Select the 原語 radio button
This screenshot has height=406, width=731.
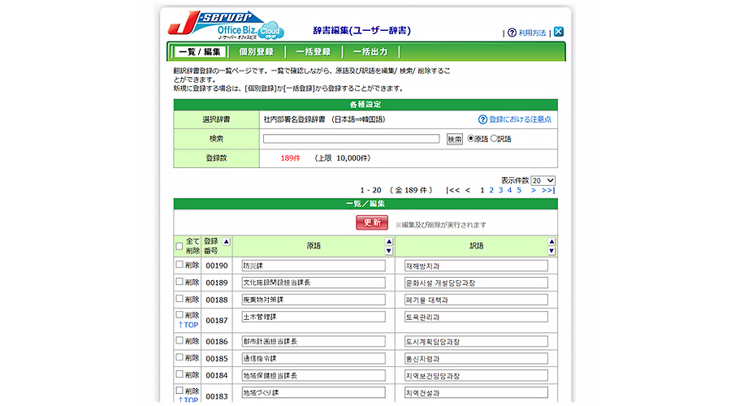pyautogui.click(x=470, y=138)
